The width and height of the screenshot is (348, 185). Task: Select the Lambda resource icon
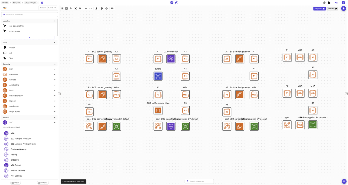(x=5, y=79)
